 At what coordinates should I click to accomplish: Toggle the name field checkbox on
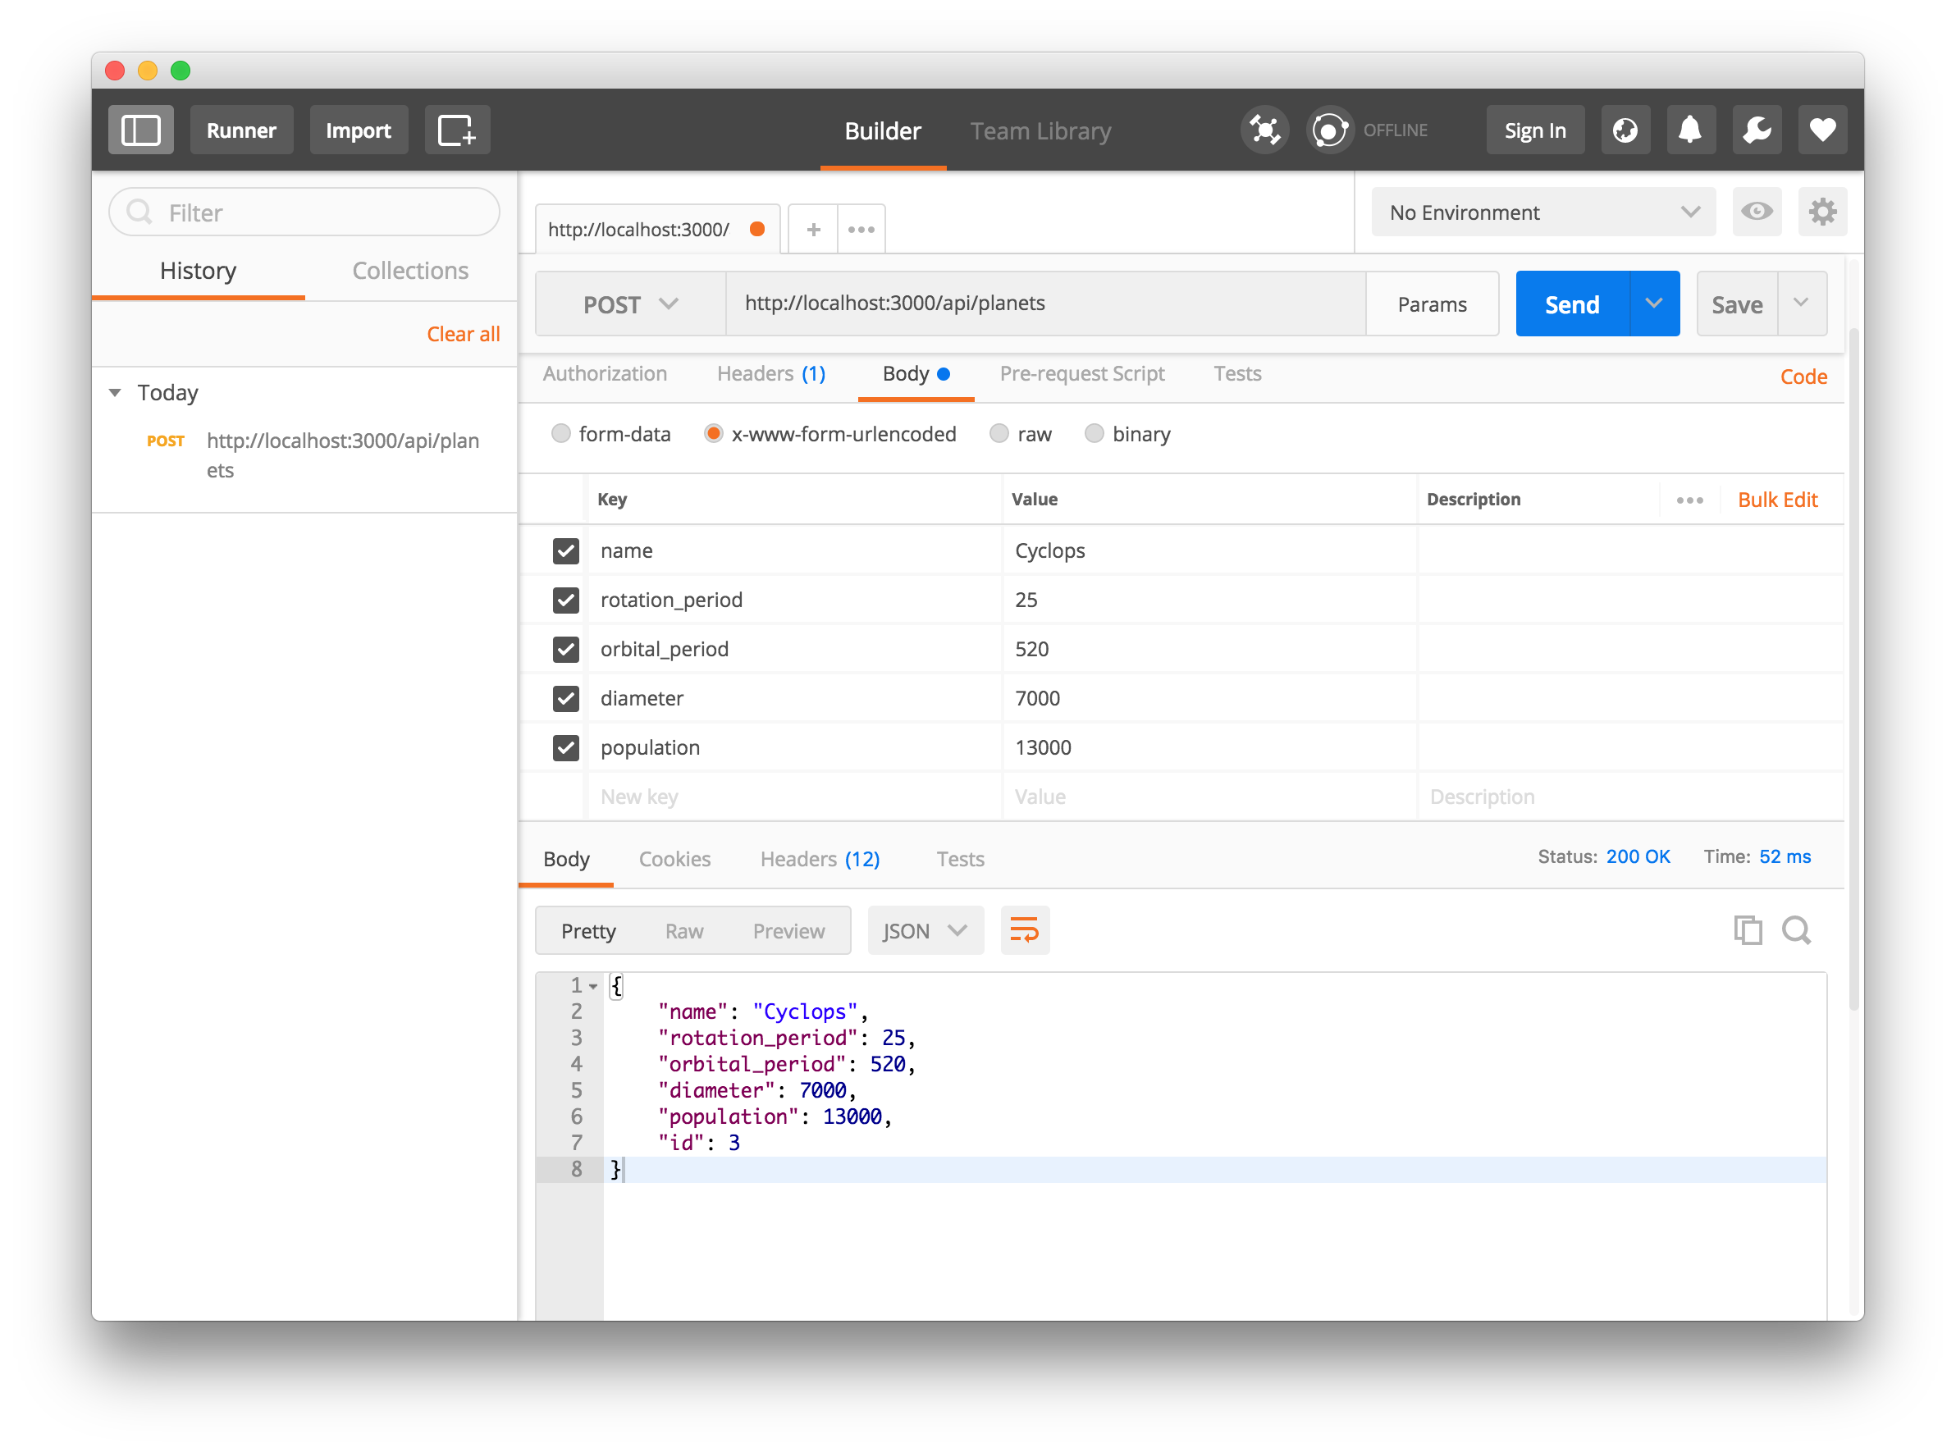pos(564,549)
